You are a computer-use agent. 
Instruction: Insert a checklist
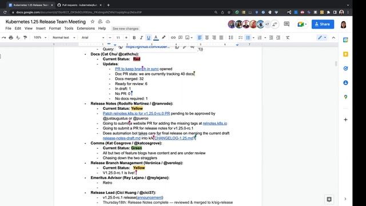240,38
